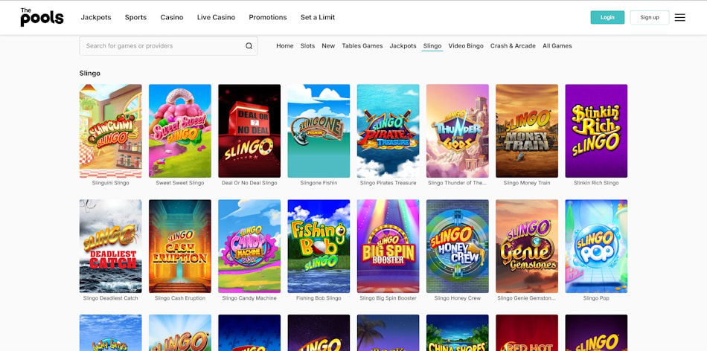
Task: Launch Deal Or No Deal Slingo thumbnail
Action: [249, 131]
